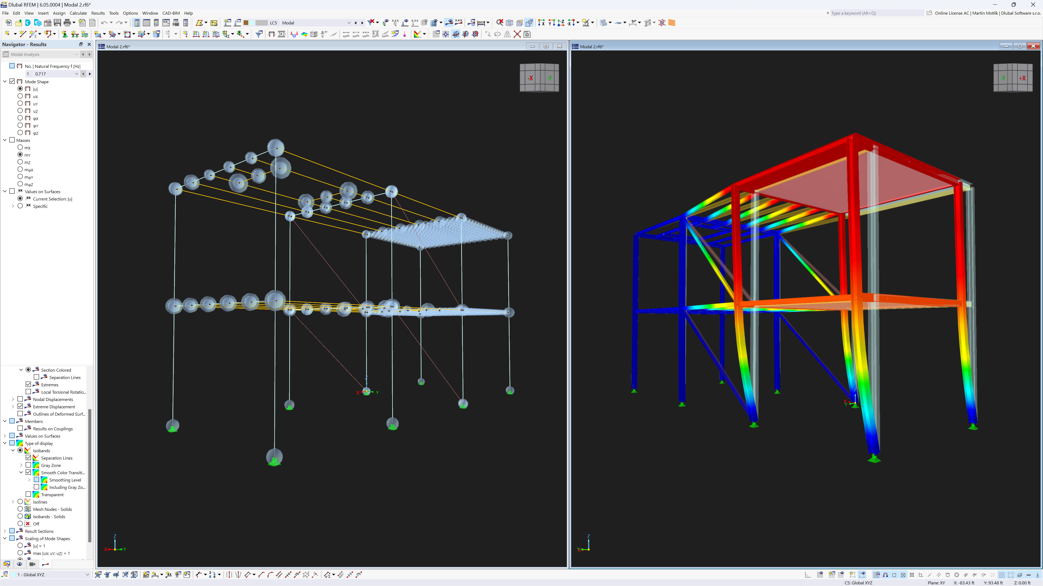The width and height of the screenshot is (1043, 586).
Task: Select the rendering/section colored display icon
Action: 36,370
